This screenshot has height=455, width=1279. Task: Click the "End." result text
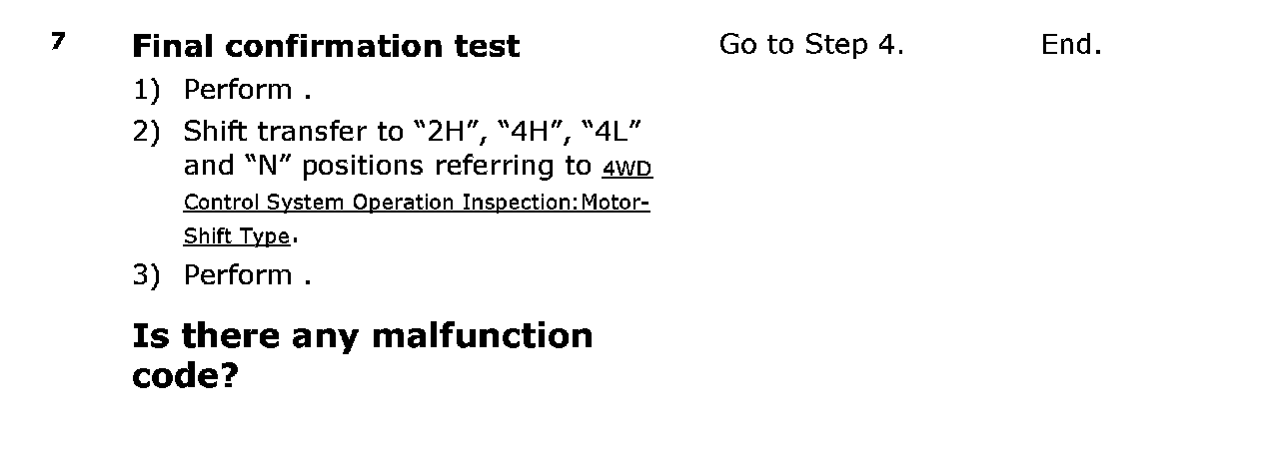click(x=1070, y=45)
